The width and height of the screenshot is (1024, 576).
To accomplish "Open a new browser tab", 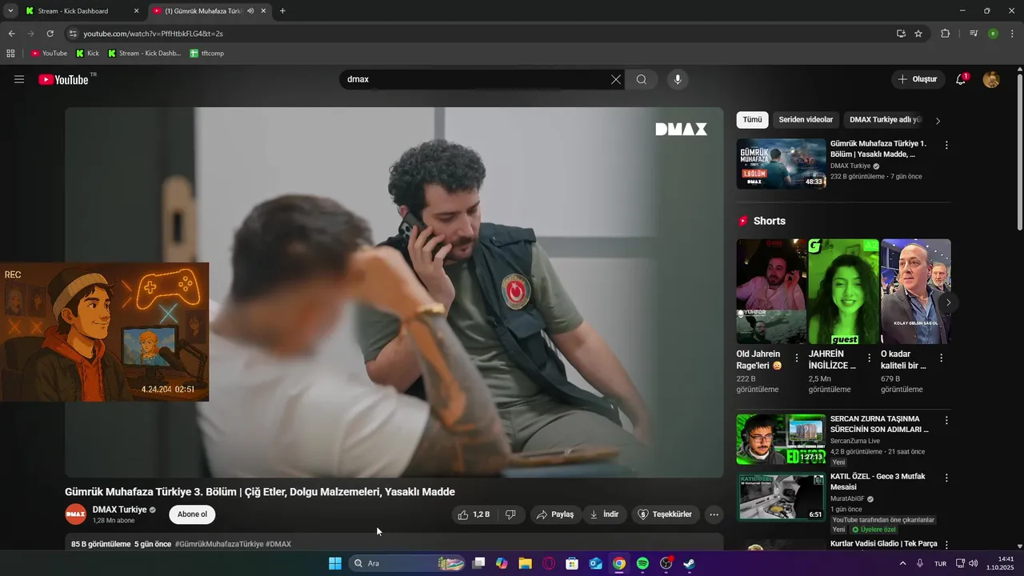I will coord(282,11).
